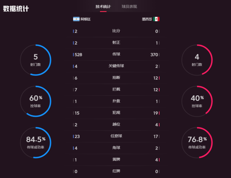Click Mexico's 40% 控球率 circular gauge

click(197, 101)
